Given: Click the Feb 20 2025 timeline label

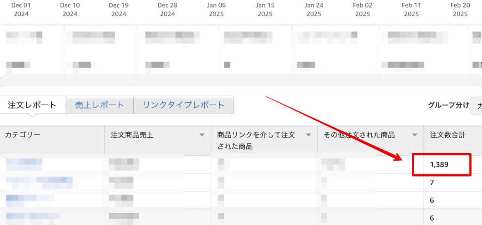Looking at the screenshot, I should [x=460, y=9].
